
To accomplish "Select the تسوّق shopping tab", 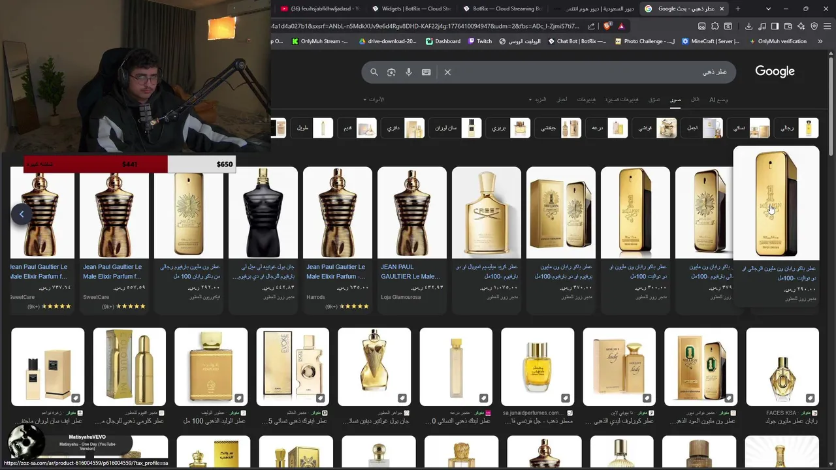I will coord(654,100).
